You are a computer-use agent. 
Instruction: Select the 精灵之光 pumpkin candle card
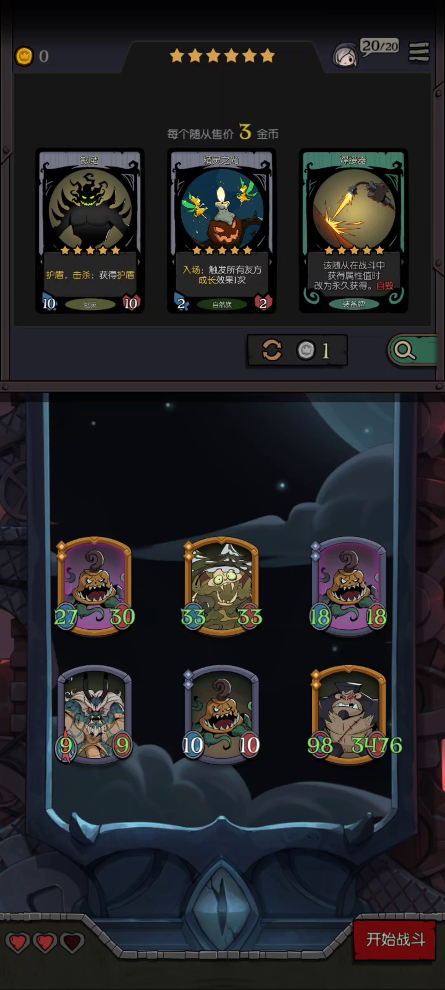[222, 231]
